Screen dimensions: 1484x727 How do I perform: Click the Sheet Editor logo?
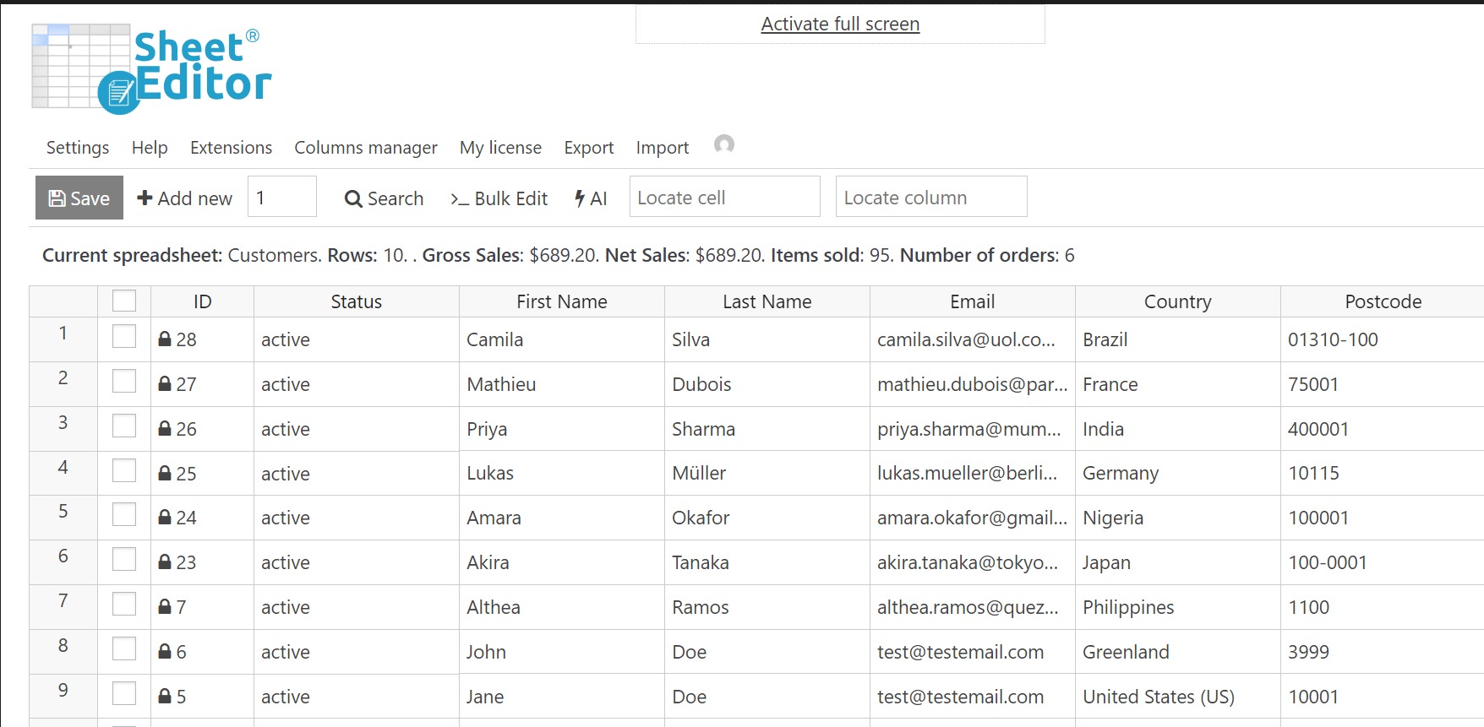151,69
